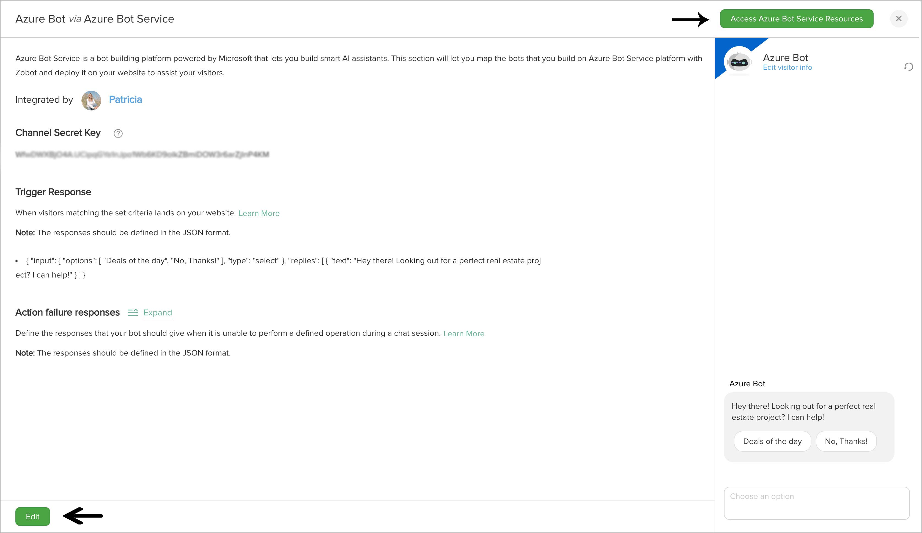Expand the Action failure responses section

[157, 313]
